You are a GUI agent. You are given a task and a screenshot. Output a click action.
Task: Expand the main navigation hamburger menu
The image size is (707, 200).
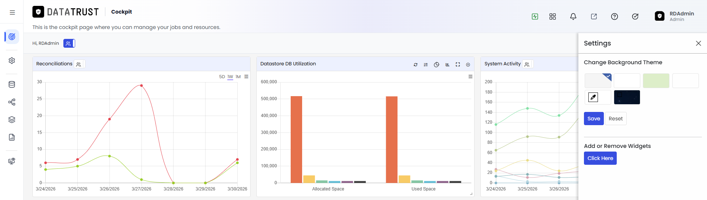pos(12,12)
